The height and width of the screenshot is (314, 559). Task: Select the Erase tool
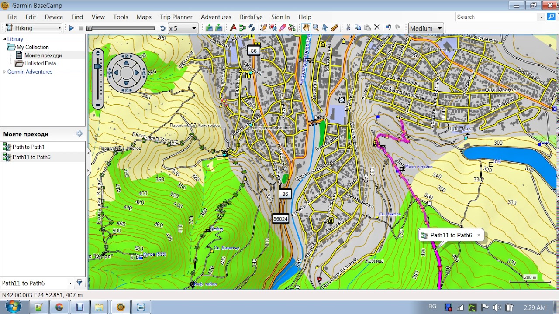click(x=283, y=28)
